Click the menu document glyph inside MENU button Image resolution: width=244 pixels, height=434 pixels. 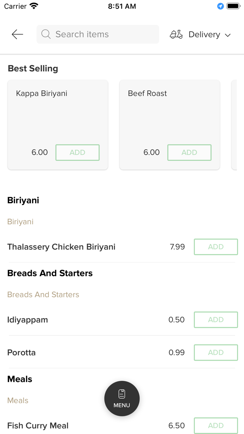[x=122, y=393]
